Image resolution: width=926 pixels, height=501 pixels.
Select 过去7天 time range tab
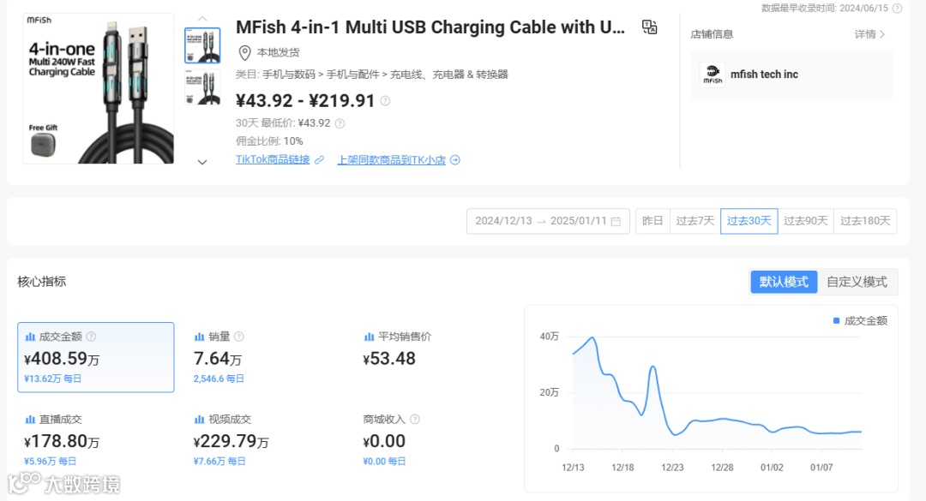click(x=694, y=221)
